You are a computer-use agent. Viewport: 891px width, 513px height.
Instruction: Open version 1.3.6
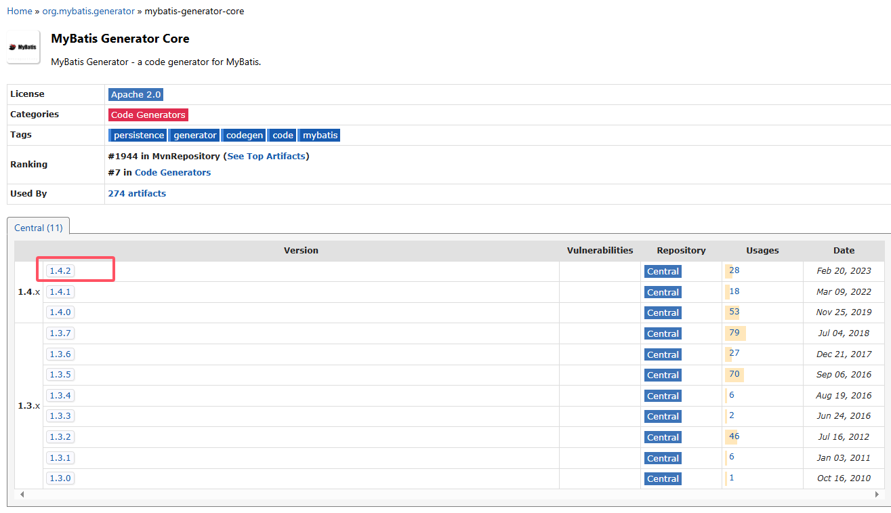(60, 354)
